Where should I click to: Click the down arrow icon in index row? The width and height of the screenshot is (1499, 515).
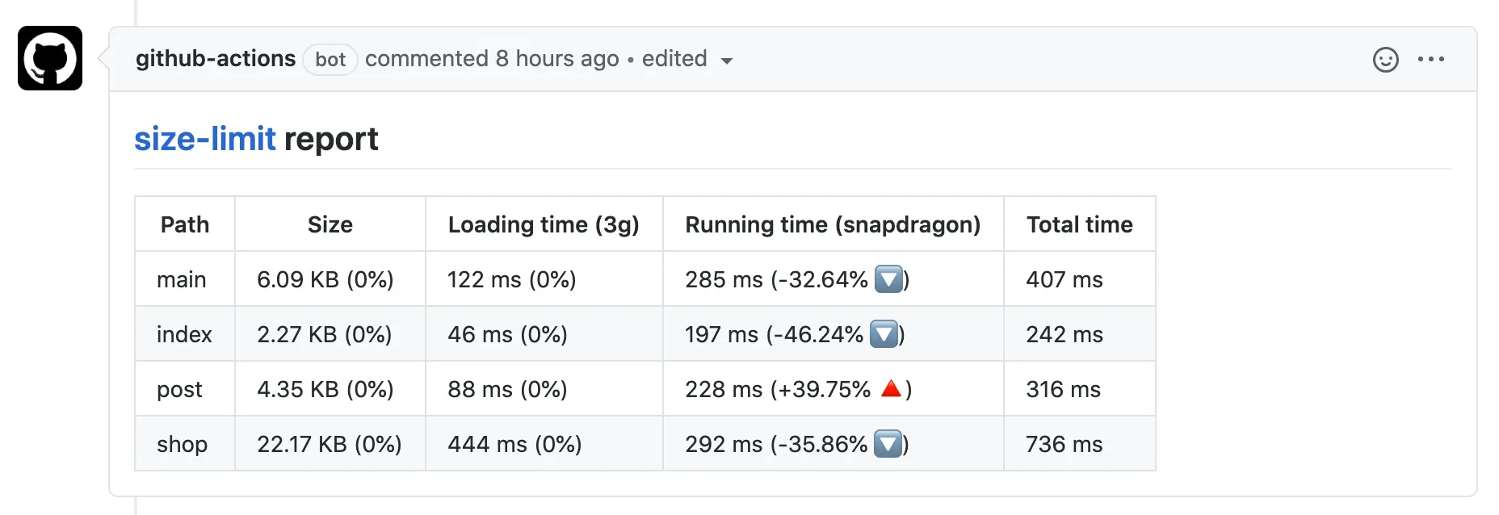pos(884,335)
